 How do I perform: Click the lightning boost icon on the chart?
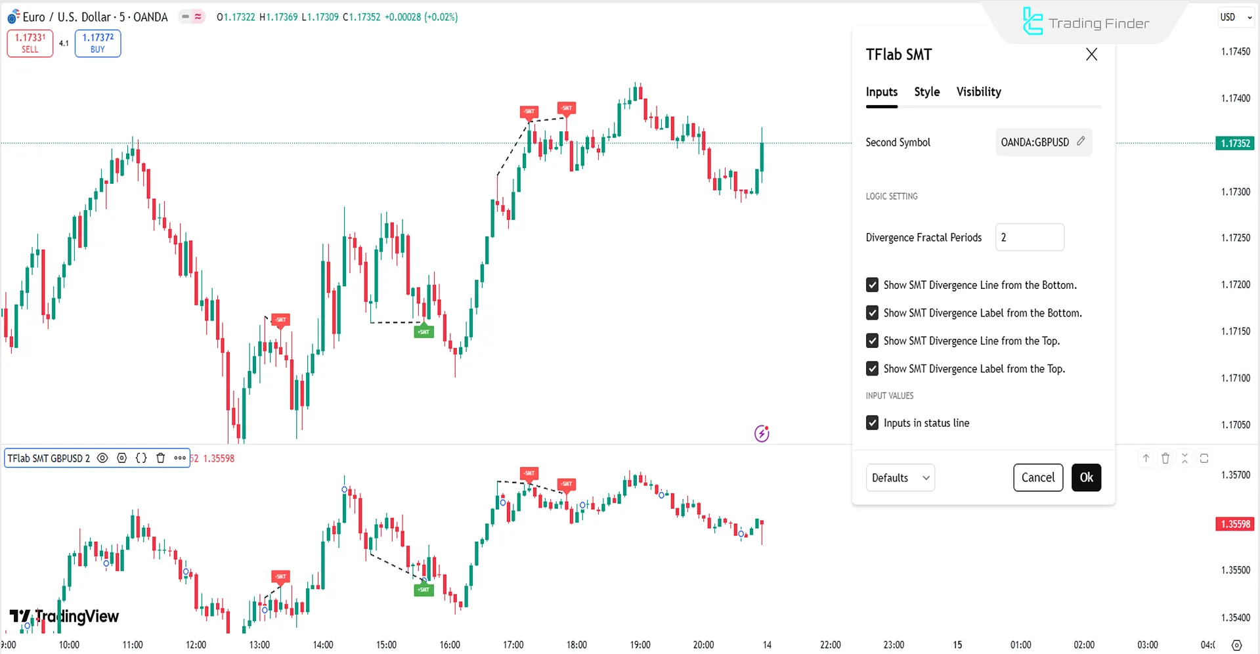point(761,433)
